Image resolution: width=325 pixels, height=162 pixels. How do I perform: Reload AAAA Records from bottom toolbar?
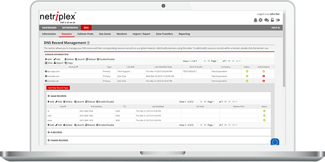[x=90, y=125]
